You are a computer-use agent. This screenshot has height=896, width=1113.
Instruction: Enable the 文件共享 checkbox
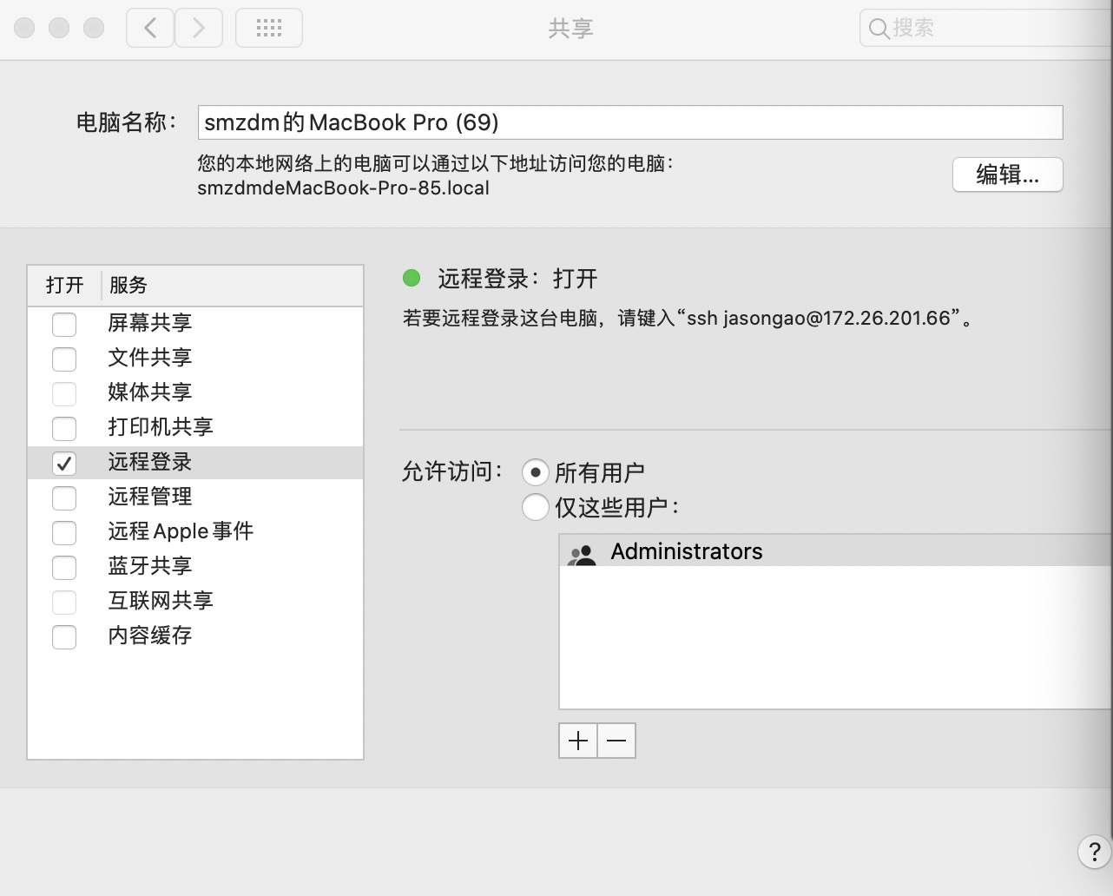(x=64, y=359)
